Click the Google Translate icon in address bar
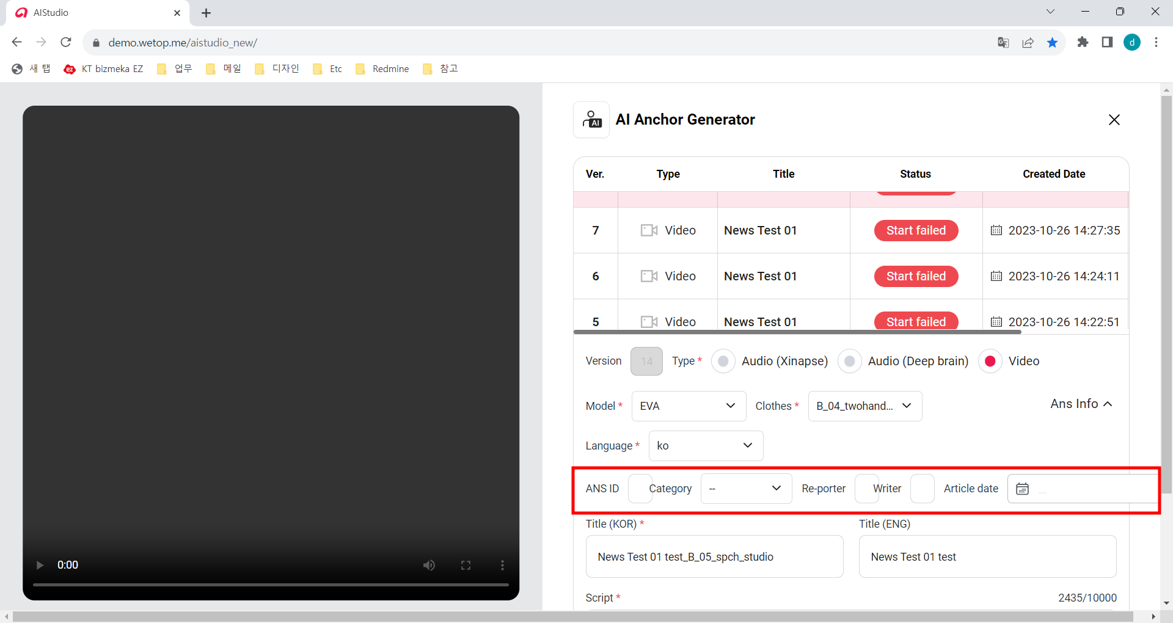 [1003, 42]
